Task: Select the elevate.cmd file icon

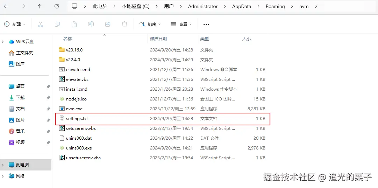Action: [x=62, y=70]
